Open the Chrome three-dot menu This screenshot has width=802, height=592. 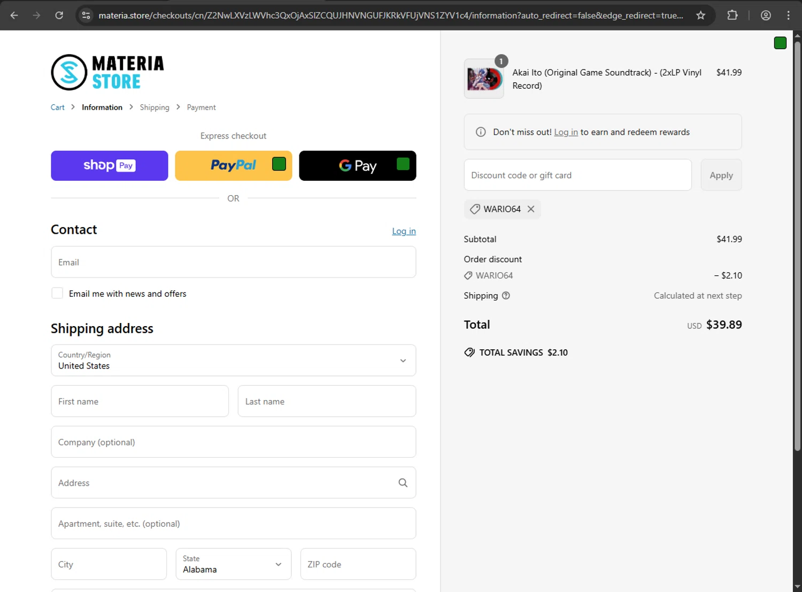pos(789,15)
